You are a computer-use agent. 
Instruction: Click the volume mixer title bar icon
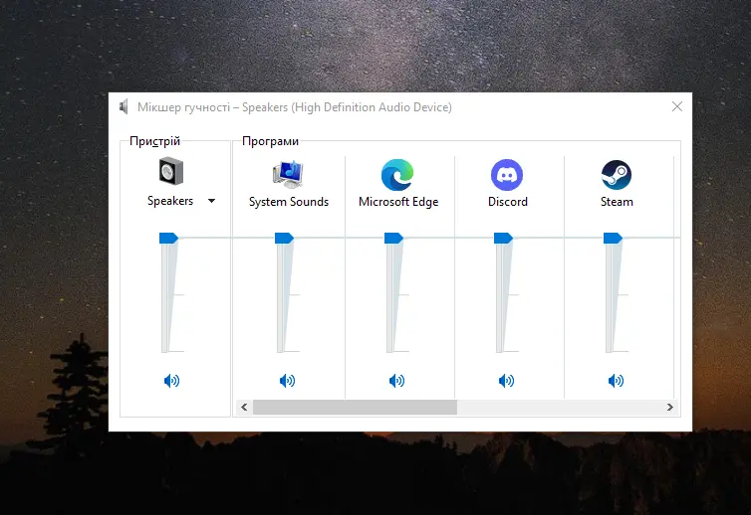[x=124, y=106]
